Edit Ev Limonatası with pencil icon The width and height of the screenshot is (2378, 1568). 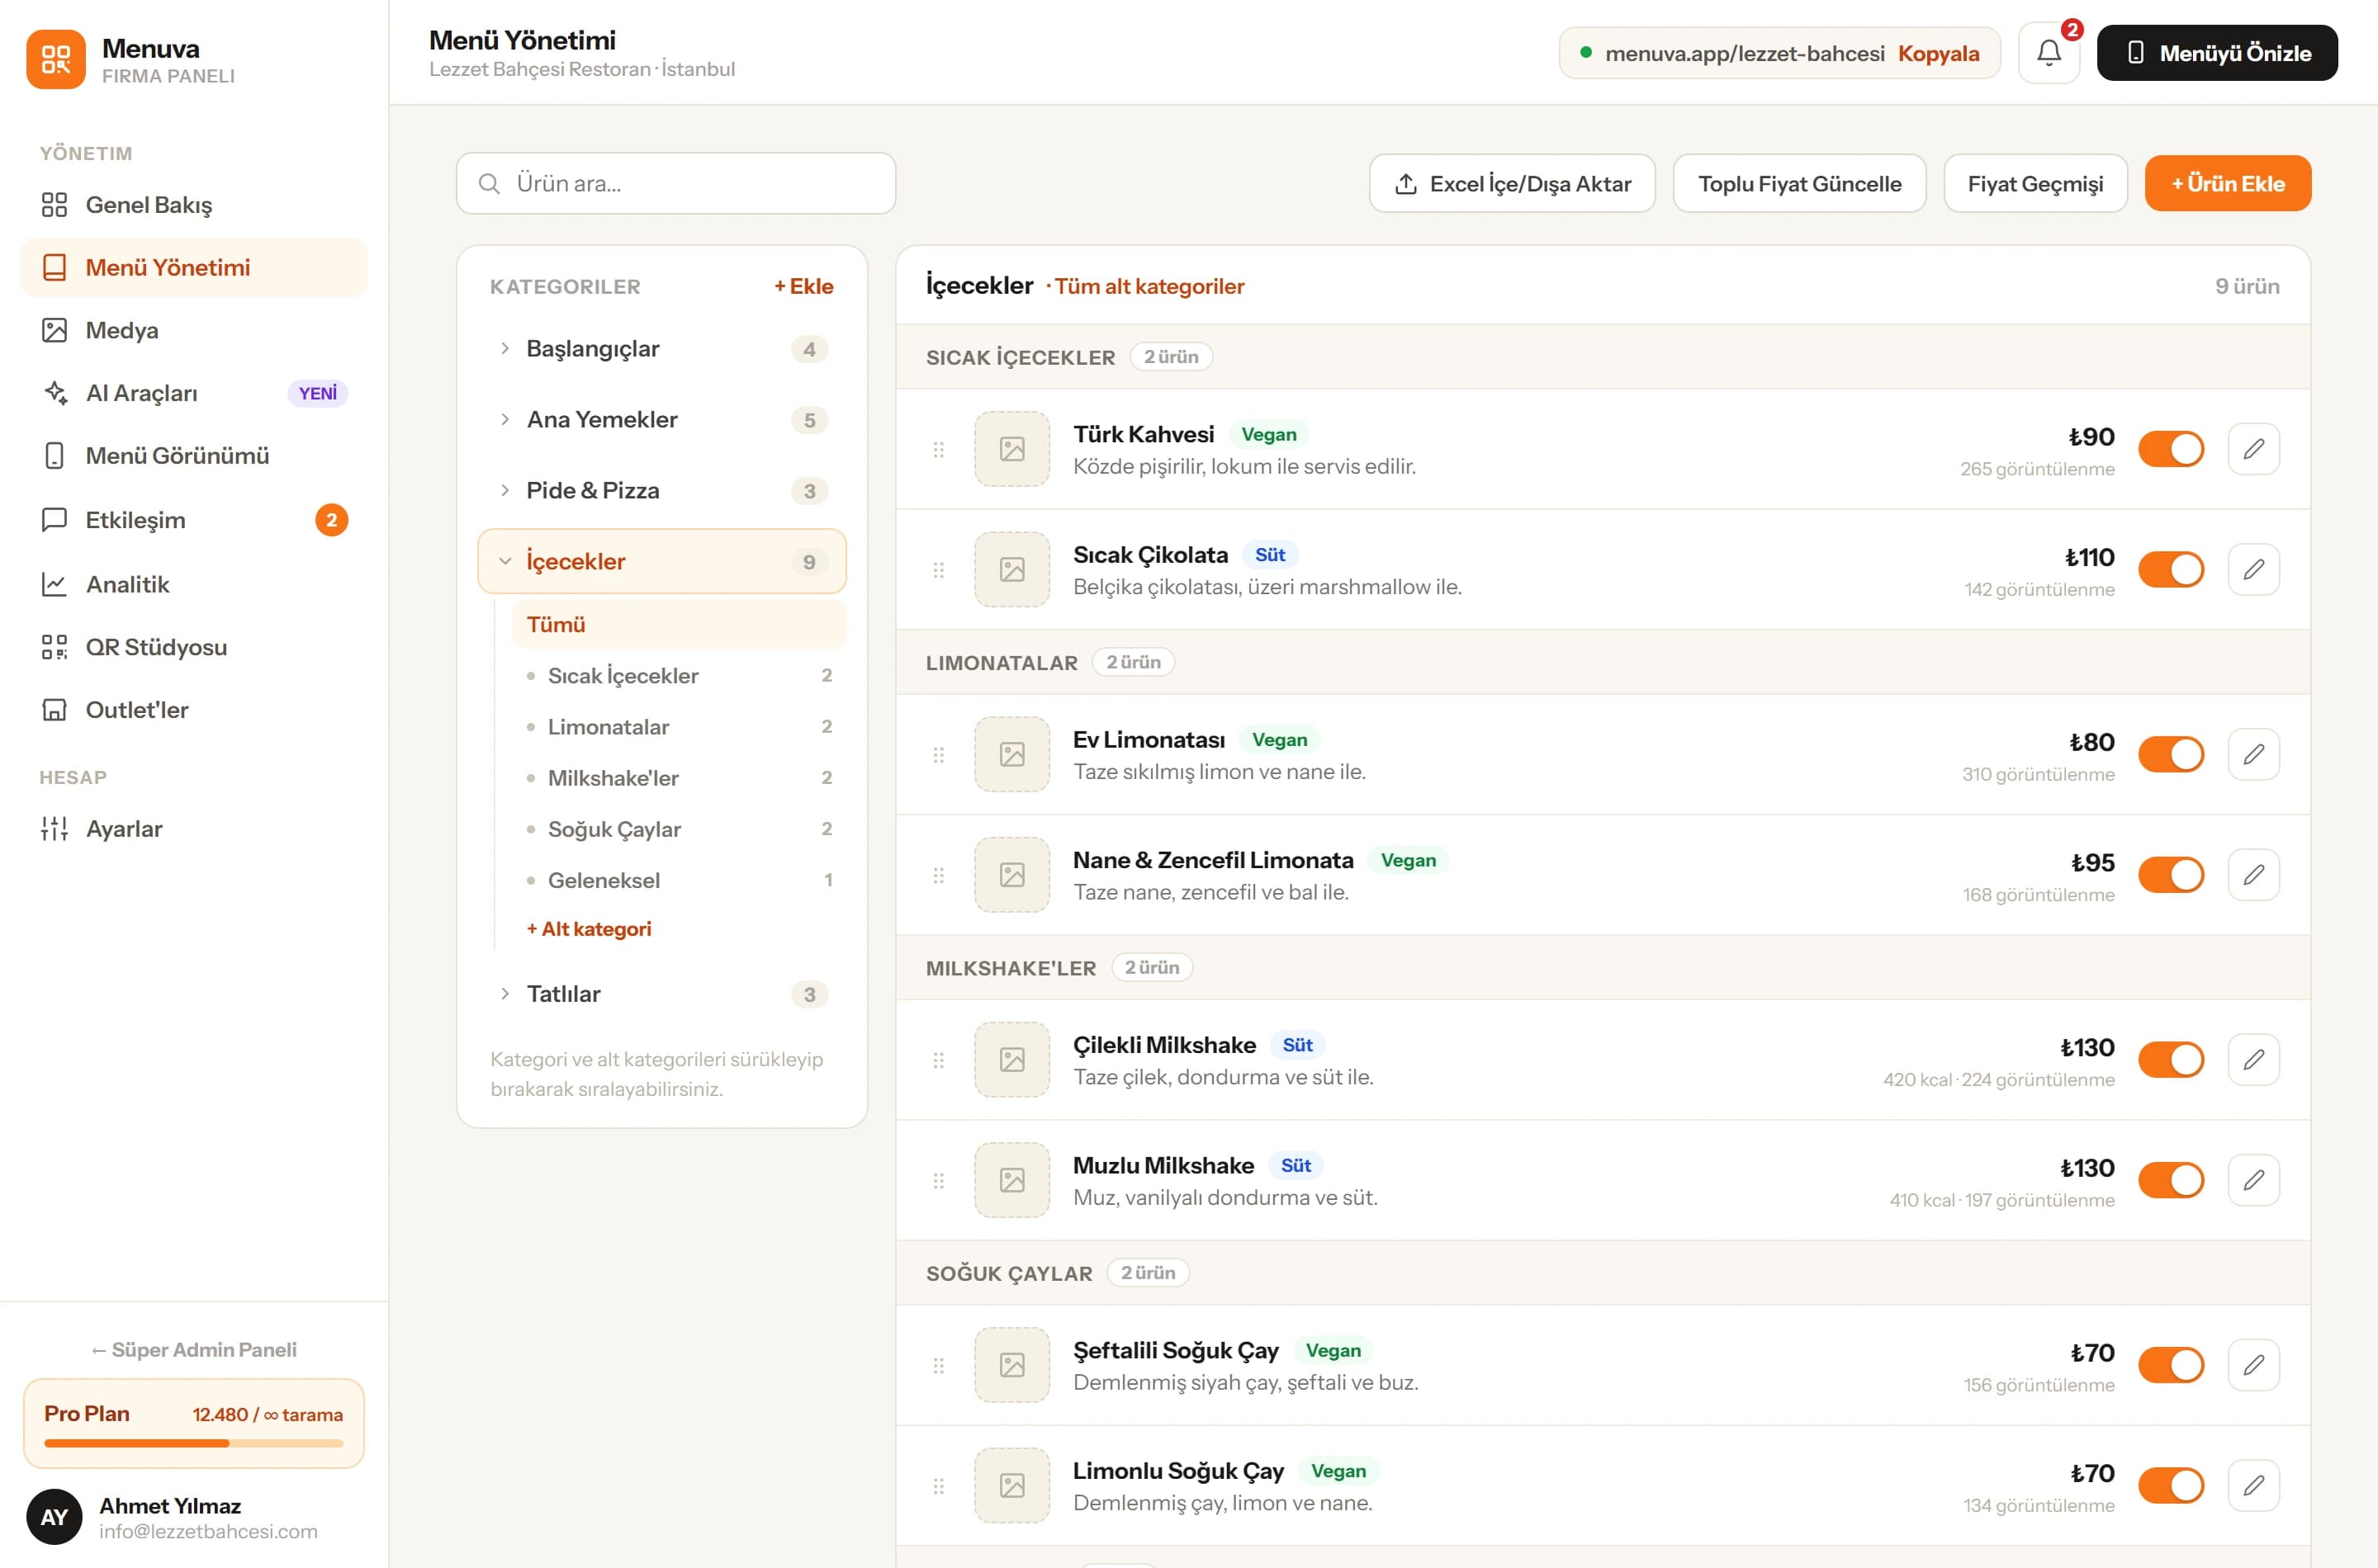click(2253, 754)
